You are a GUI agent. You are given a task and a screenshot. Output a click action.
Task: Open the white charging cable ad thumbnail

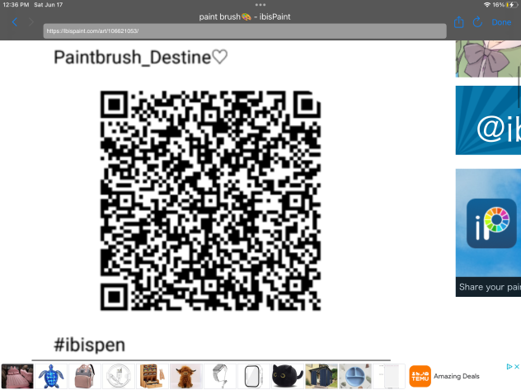tap(119, 376)
